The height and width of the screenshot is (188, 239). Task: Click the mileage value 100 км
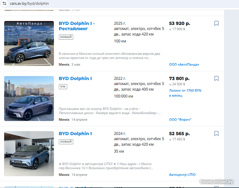pyautogui.click(x=120, y=41)
